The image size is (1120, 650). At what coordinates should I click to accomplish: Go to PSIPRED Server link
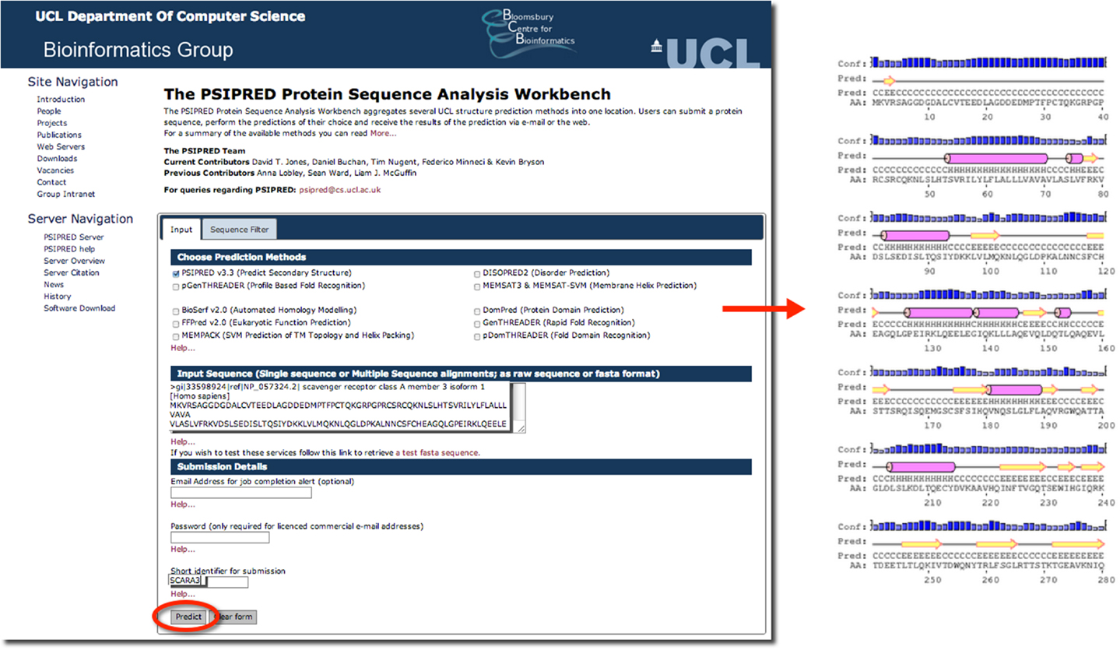tap(74, 237)
